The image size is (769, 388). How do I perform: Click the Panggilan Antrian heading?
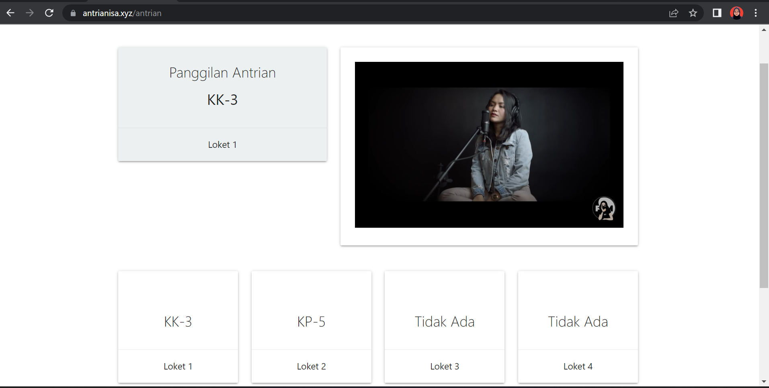click(222, 73)
